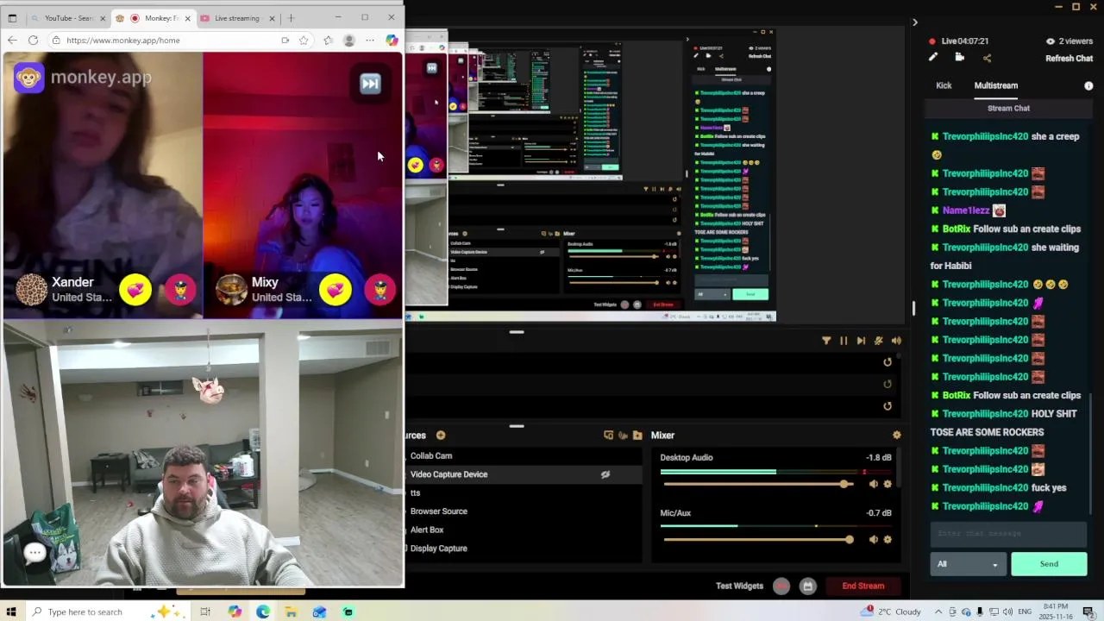The width and height of the screenshot is (1104, 621).
Task: Open Mic/Aux settings gear
Action: coord(888,540)
